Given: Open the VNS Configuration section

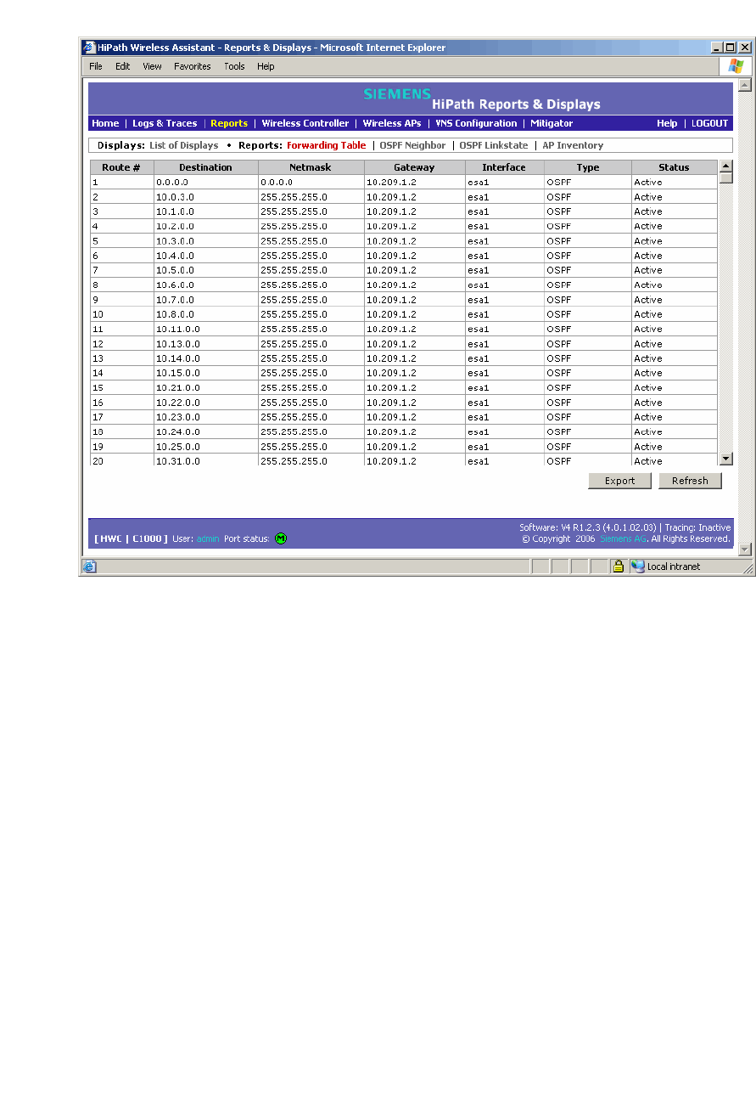Looking at the screenshot, I should coord(476,123).
